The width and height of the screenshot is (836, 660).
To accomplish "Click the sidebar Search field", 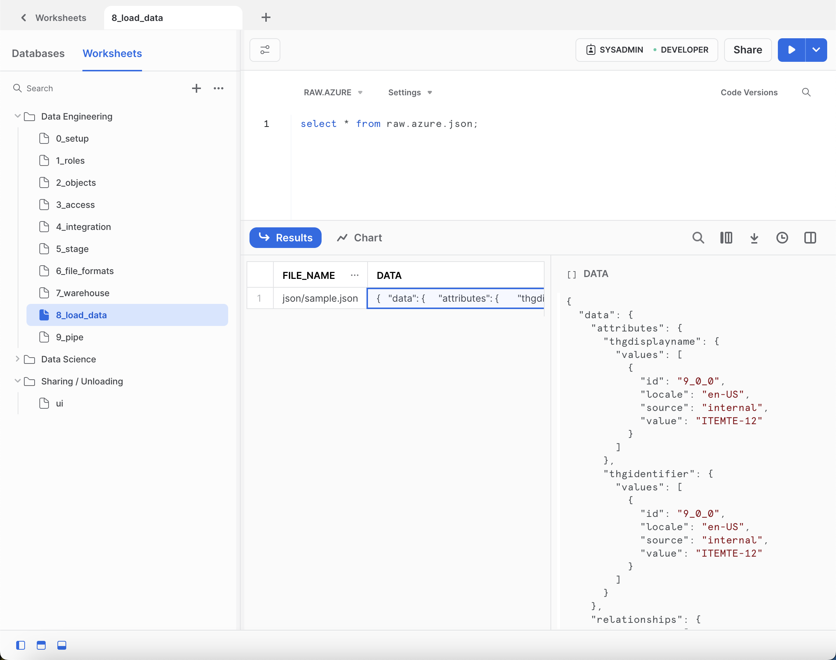I will click(x=97, y=89).
